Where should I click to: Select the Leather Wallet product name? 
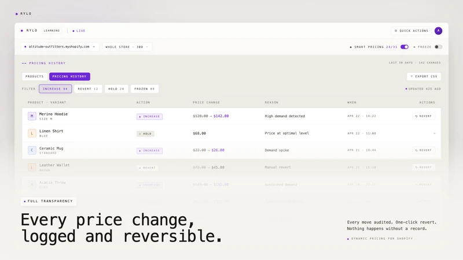pos(54,165)
